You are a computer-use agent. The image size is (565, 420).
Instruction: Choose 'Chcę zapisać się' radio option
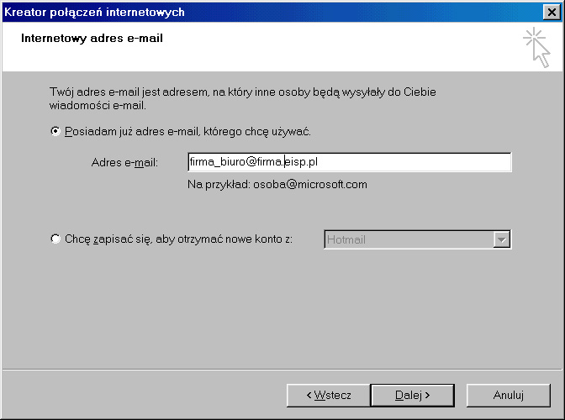tap(55, 239)
